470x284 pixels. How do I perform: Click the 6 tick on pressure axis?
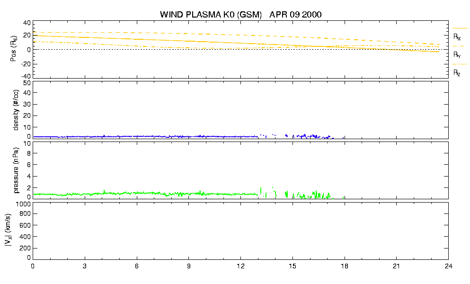click(29, 165)
